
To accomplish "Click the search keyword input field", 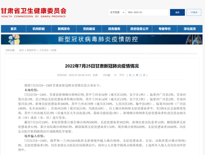I will pyautogui.click(x=147, y=12).
